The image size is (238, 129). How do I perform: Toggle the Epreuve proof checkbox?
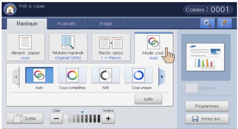tap(191, 88)
